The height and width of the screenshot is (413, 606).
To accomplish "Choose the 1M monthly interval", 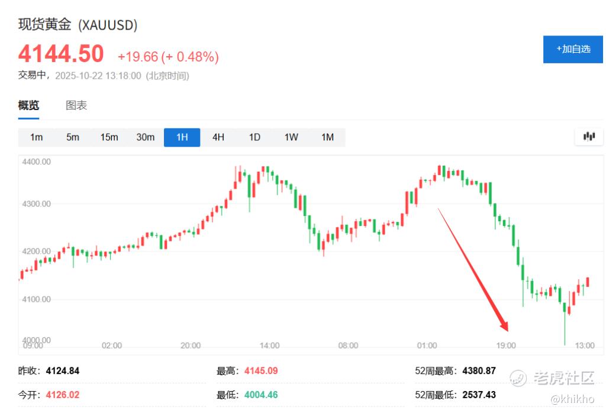I will [327, 137].
